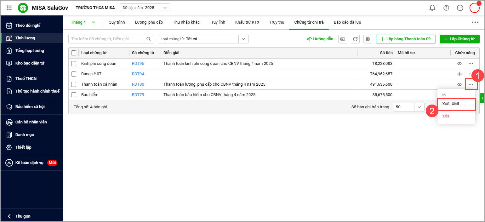Open the RDT95 voucher link
Screen dimensions: 485x222
pyautogui.click(x=138, y=64)
